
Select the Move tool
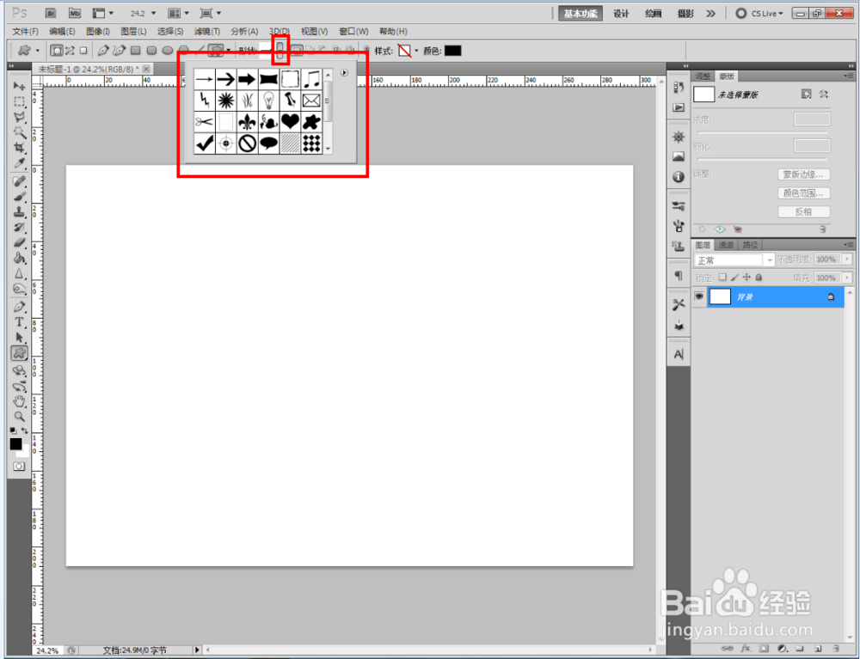click(19, 86)
